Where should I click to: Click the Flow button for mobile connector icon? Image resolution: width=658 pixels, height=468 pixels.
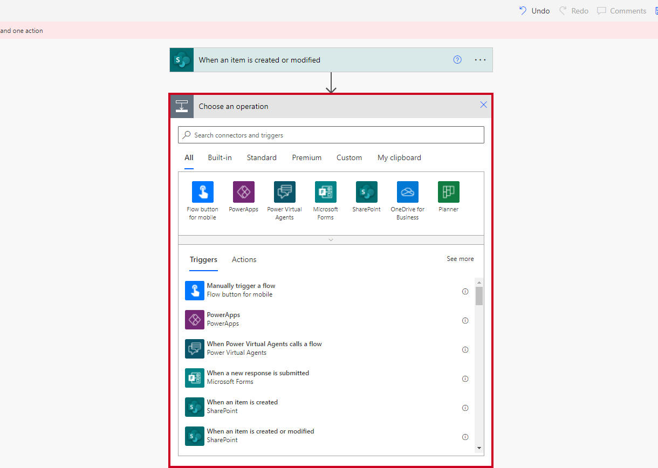pos(203,192)
